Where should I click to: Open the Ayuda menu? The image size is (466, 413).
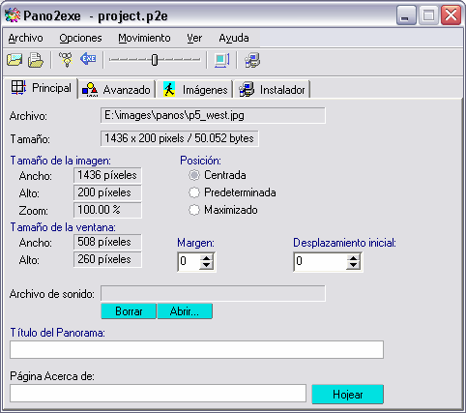coord(234,38)
